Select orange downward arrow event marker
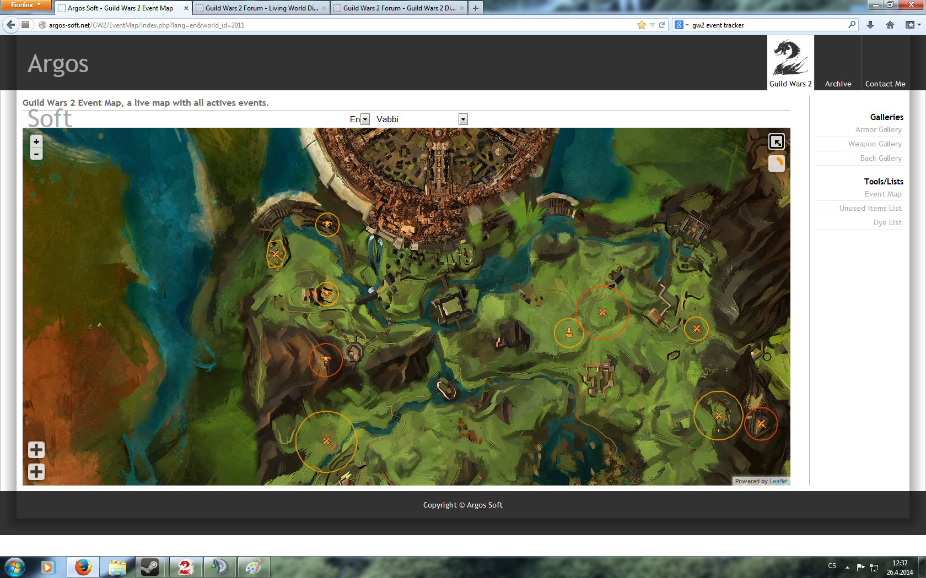The width and height of the screenshot is (926, 578). [569, 332]
